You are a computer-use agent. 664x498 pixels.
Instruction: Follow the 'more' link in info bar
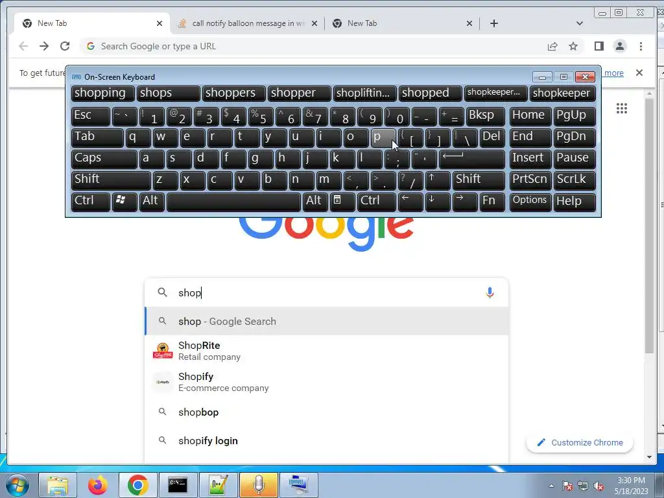tap(613, 73)
